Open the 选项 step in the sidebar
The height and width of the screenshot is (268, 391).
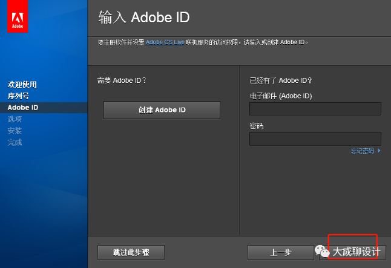pyautogui.click(x=15, y=119)
